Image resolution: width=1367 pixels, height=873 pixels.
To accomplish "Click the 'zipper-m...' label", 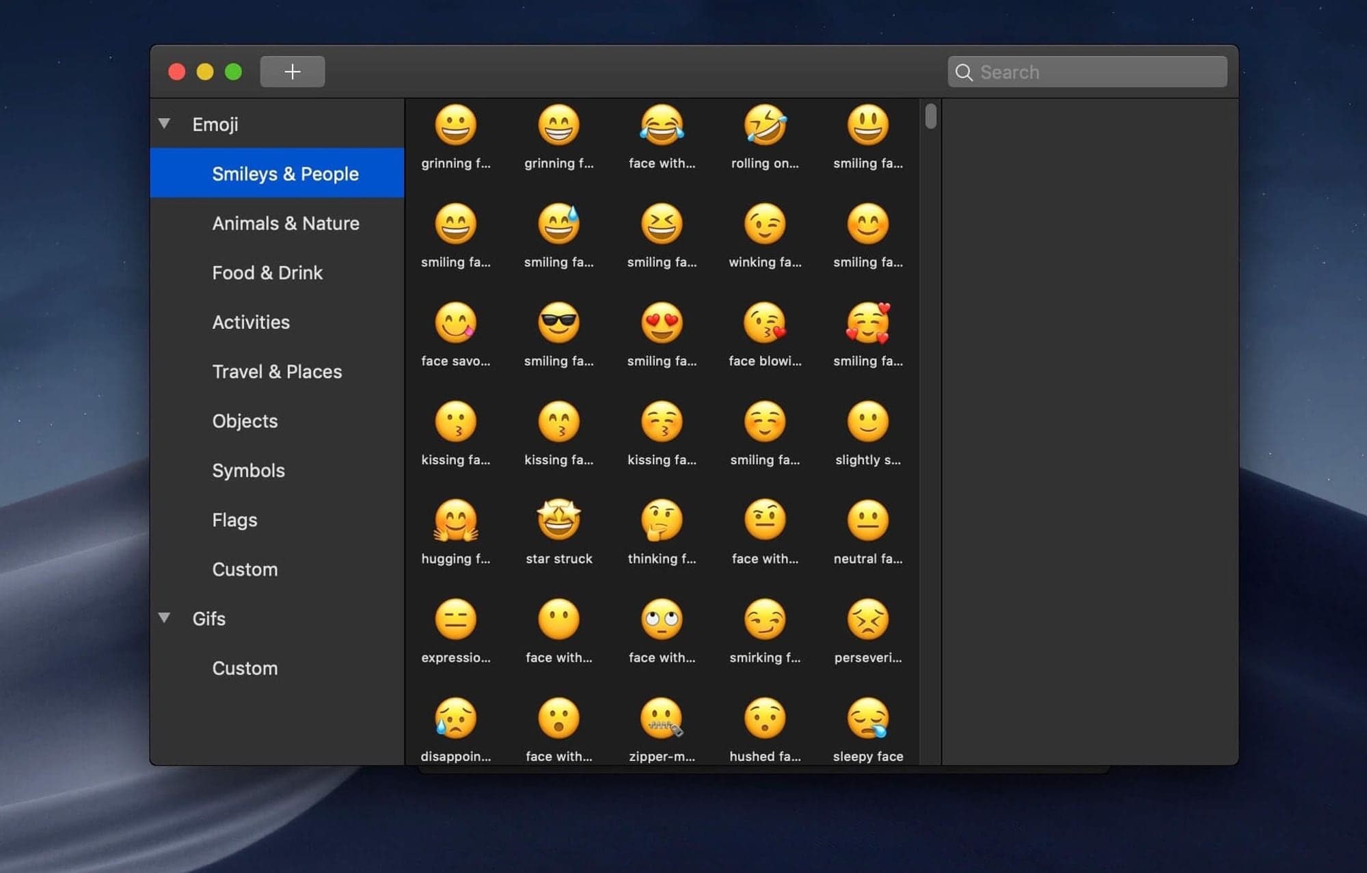I will (662, 756).
